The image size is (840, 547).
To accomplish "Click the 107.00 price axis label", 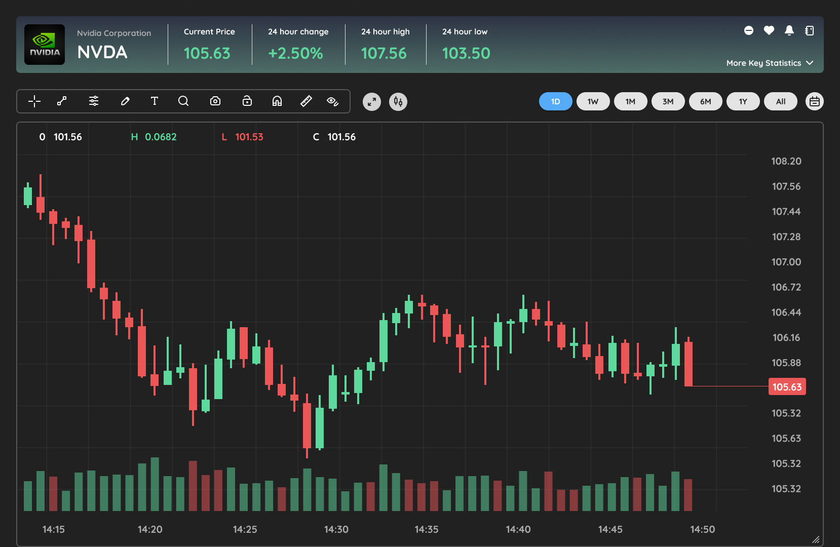I will click(x=786, y=262).
